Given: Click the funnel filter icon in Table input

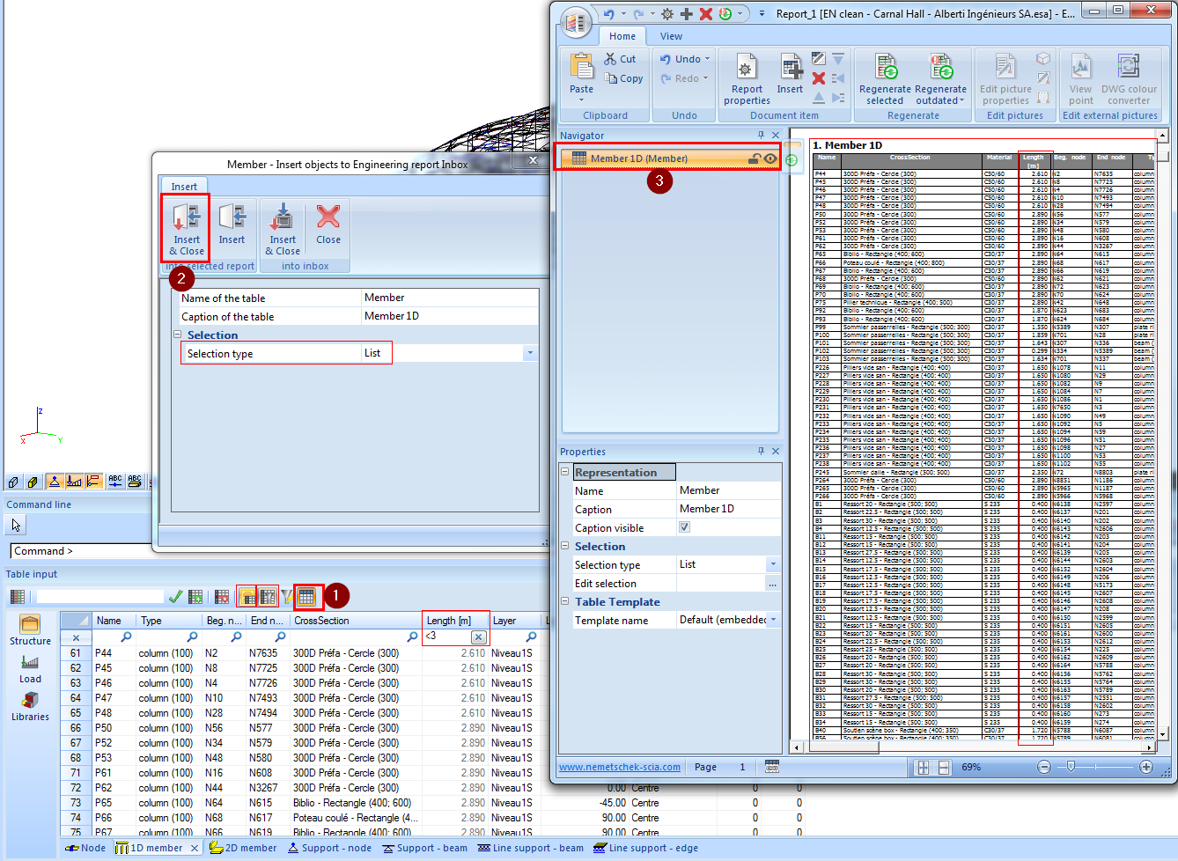Looking at the screenshot, I should [286, 597].
